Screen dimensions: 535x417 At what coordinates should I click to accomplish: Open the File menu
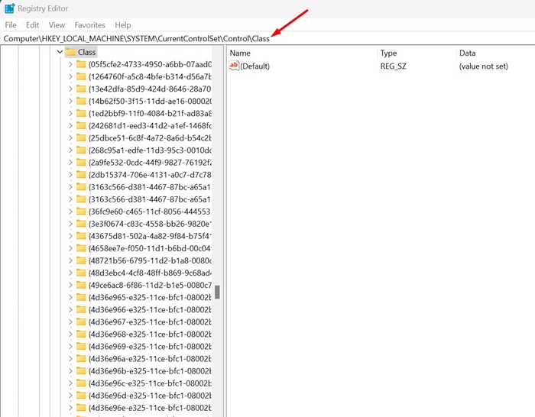click(x=11, y=25)
